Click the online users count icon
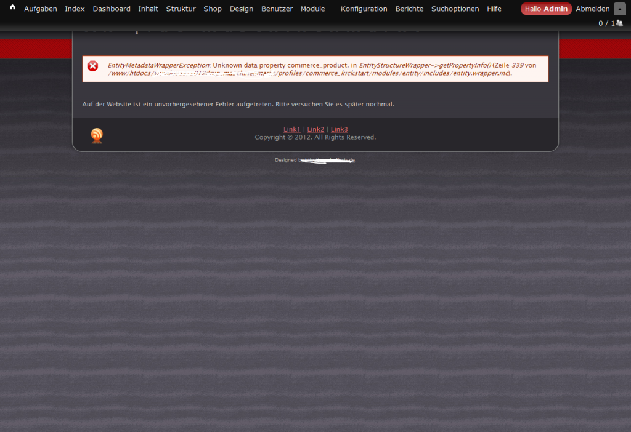 pos(619,23)
